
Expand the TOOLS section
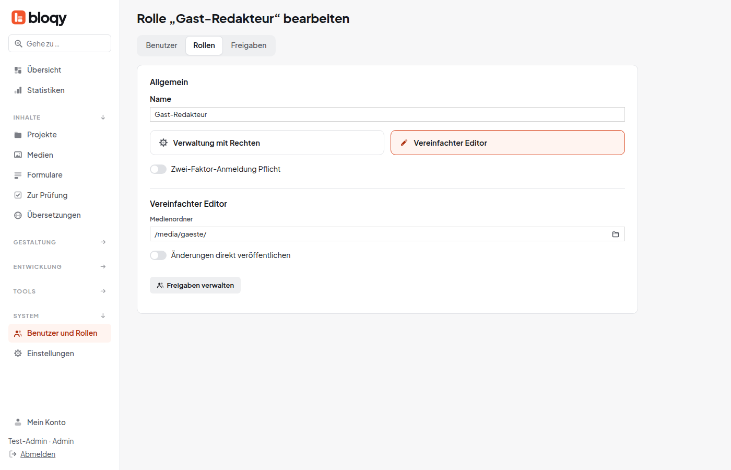coord(60,291)
